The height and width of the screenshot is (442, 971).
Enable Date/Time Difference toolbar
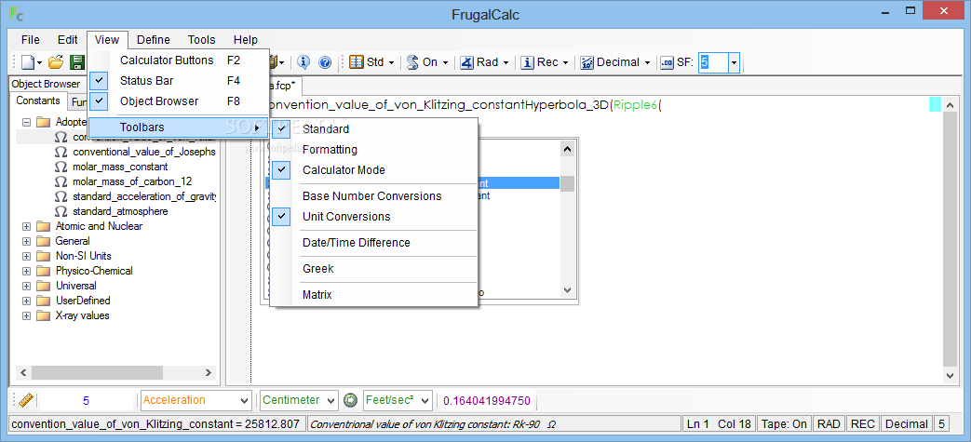click(356, 243)
